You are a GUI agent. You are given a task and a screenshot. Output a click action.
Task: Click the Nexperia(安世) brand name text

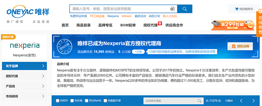(x=24, y=55)
